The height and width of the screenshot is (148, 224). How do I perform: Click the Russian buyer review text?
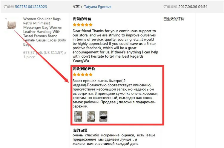point(115,94)
